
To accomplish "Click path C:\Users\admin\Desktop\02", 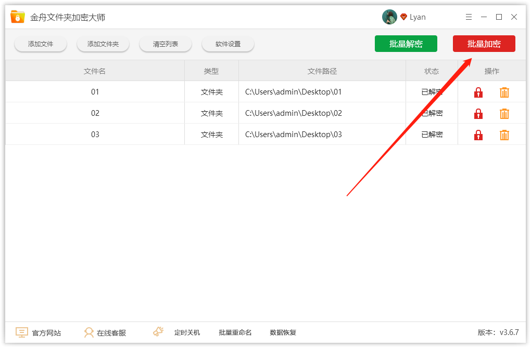I will [x=293, y=113].
